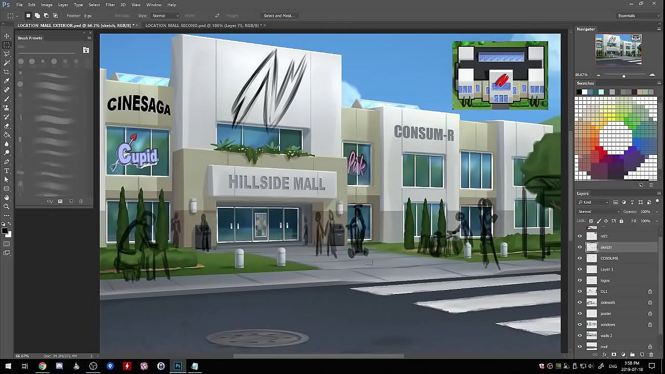Screen dimensions: 665x374
Task: Click the foreground color swatch
Action: coord(5,230)
